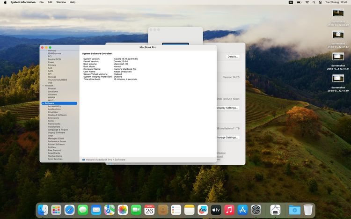The height and width of the screenshot is (219, 351).
Task: Select Fonts in the sidebar
Action: [51, 121]
